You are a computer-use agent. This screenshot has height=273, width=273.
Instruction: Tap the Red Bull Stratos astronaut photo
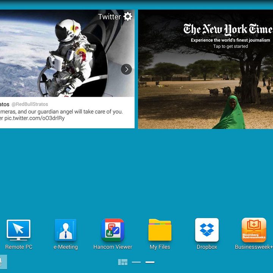coord(67,53)
